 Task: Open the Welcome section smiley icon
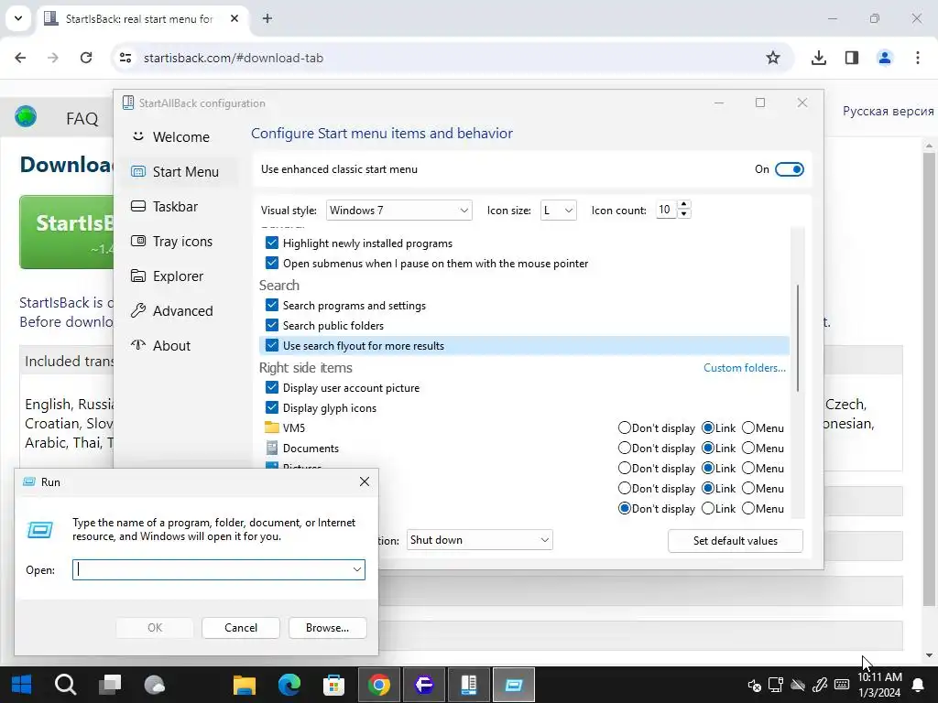(x=138, y=136)
